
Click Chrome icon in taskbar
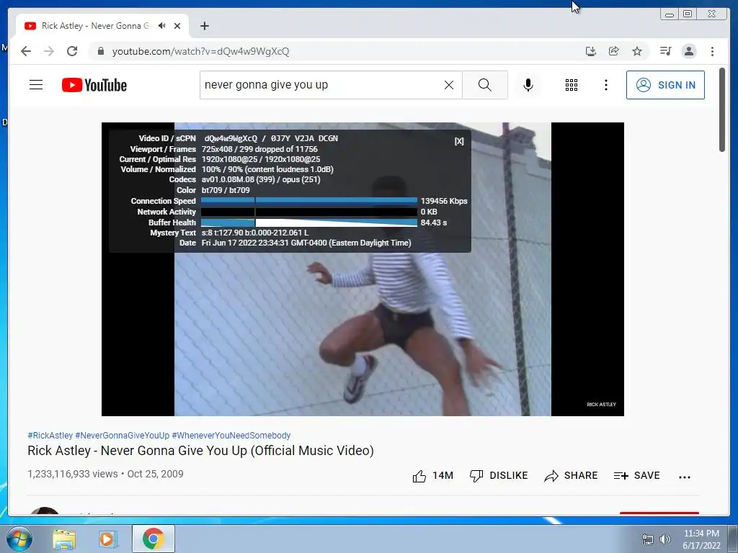(x=153, y=539)
